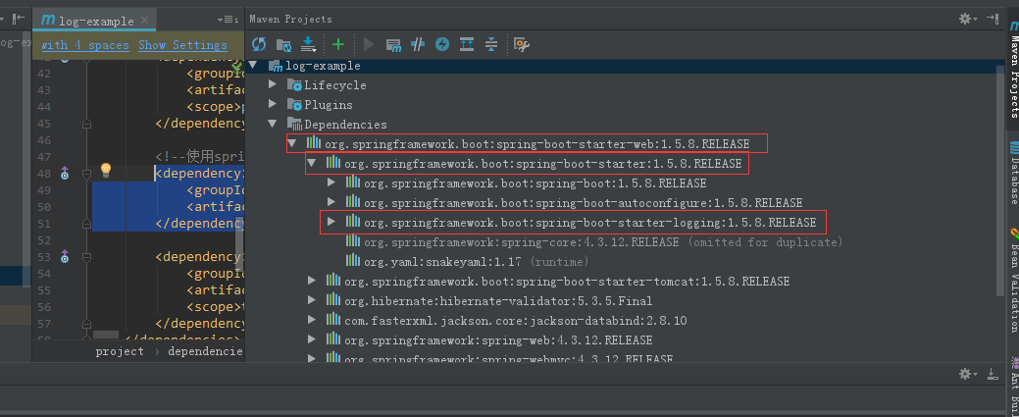Click bottom panel pin-to-bottom icon
The width and height of the screenshot is (1019, 417).
pyautogui.click(x=993, y=374)
